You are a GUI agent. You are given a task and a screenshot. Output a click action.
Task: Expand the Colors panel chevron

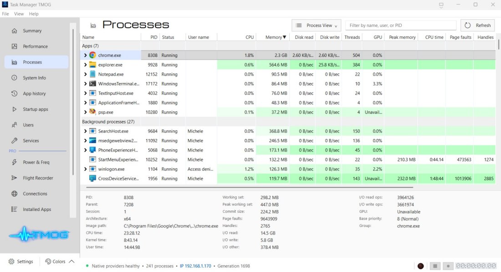tap(72, 262)
